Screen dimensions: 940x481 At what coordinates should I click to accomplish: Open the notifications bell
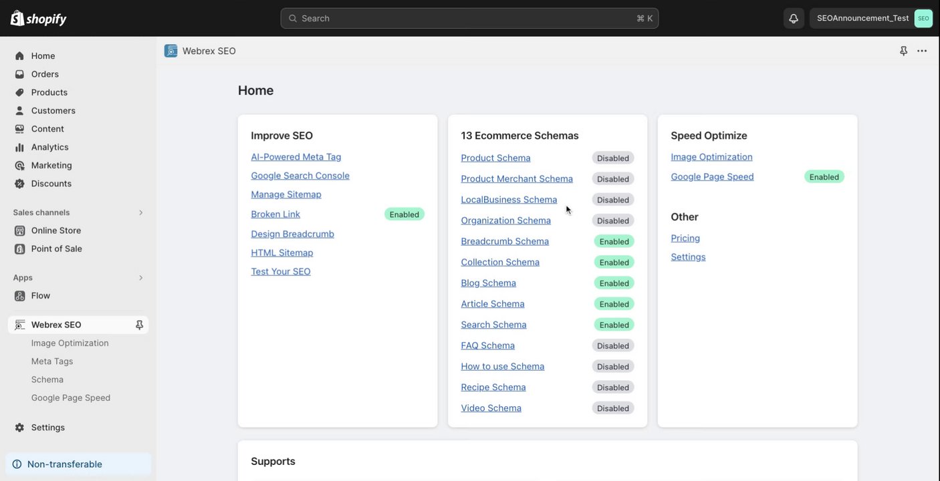point(794,18)
